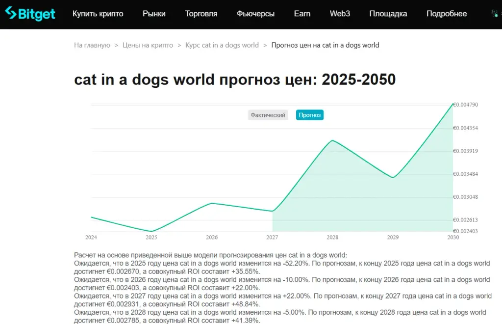Click the 2029 chart axis label
This screenshot has height=324, width=502.
pos(393,238)
